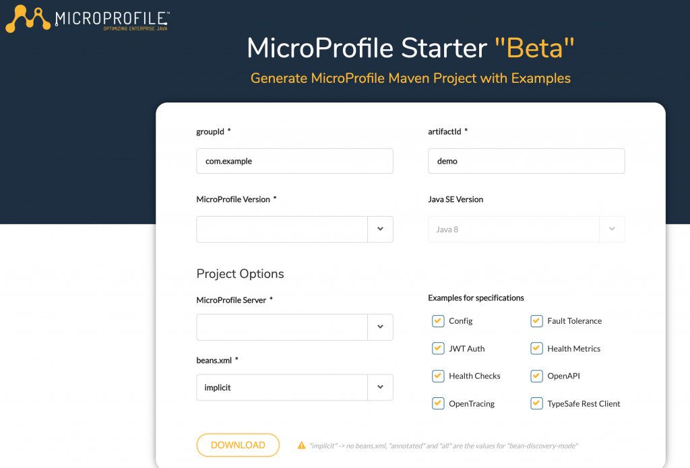The image size is (690, 468).
Task: Uncheck JWT Auth example
Action: click(438, 348)
